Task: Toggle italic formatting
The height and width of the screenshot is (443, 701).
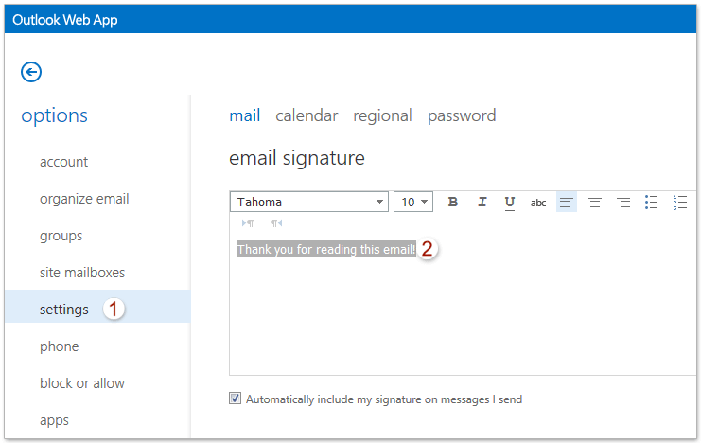Action: coord(482,202)
